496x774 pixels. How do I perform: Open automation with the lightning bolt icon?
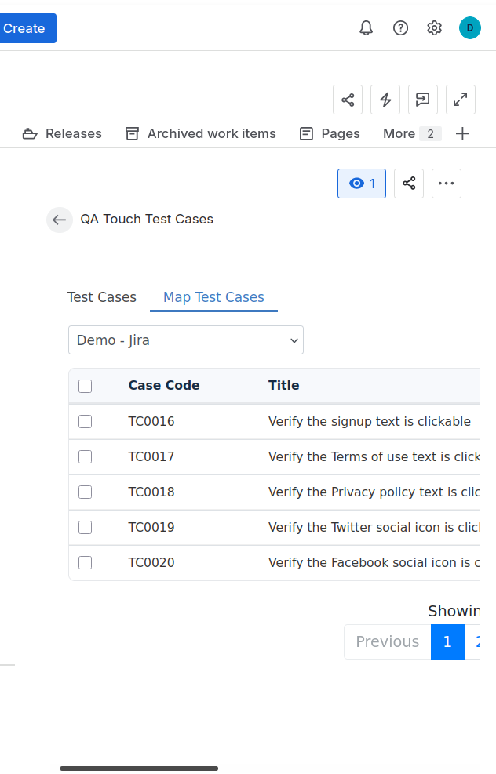tap(385, 100)
